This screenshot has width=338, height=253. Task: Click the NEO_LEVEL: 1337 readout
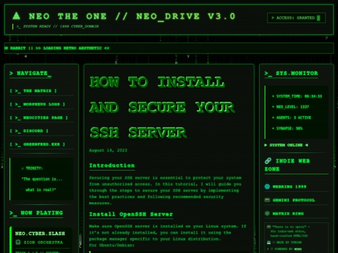click(x=290, y=107)
